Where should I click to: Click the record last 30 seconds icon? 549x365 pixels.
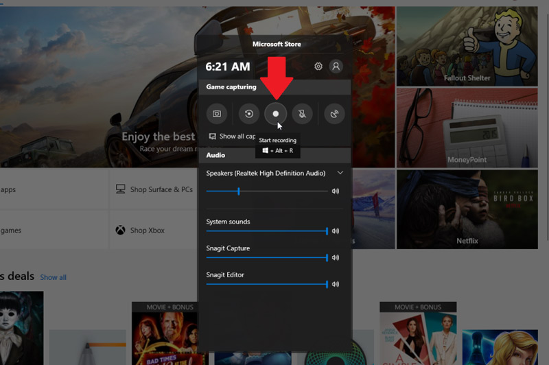click(249, 114)
